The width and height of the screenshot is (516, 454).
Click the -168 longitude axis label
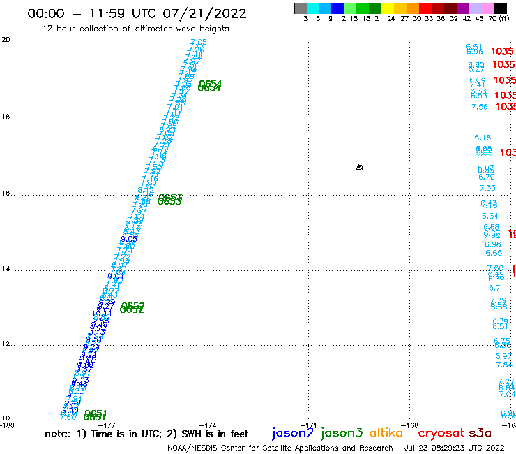pos(409,425)
